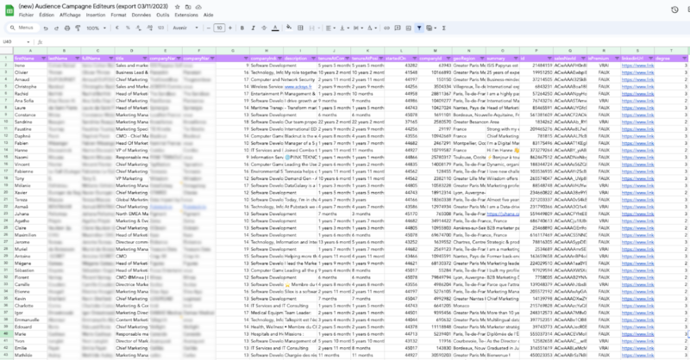Insert a link
Viewport: 690px width, 360px height.
click(386, 28)
